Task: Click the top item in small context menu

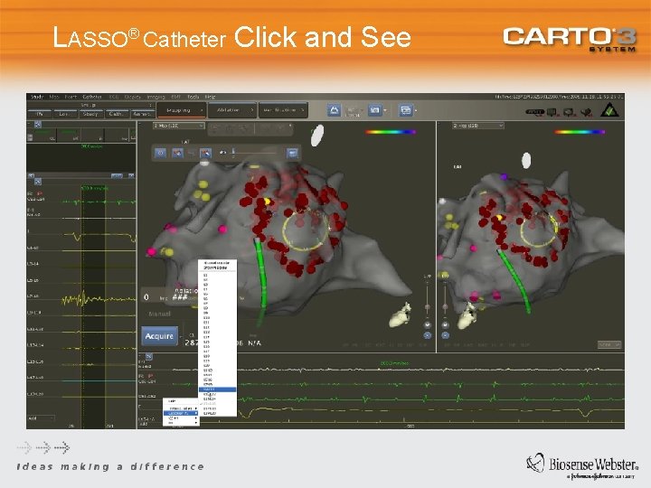Action: (x=181, y=401)
